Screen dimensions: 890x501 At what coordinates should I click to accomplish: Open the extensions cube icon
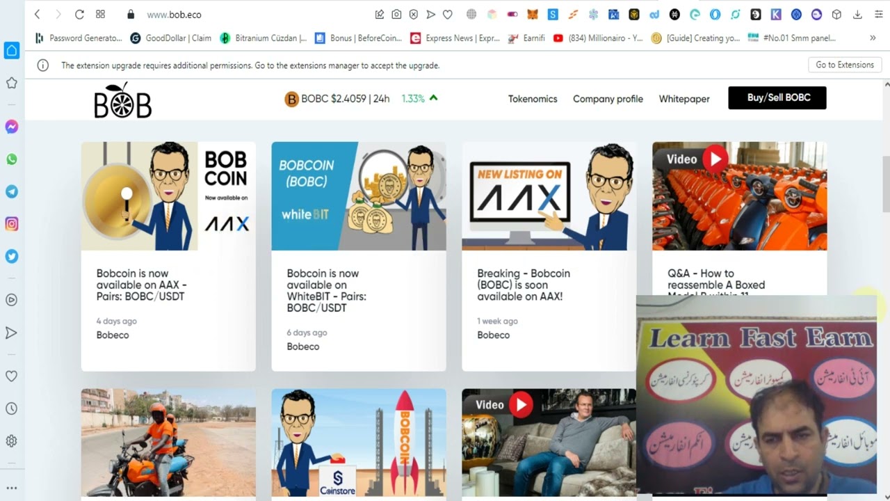click(x=837, y=14)
